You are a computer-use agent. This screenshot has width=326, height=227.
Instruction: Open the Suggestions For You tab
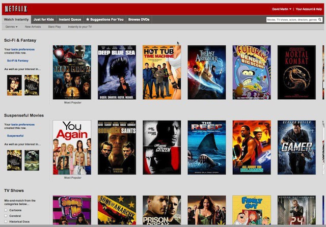105,19
